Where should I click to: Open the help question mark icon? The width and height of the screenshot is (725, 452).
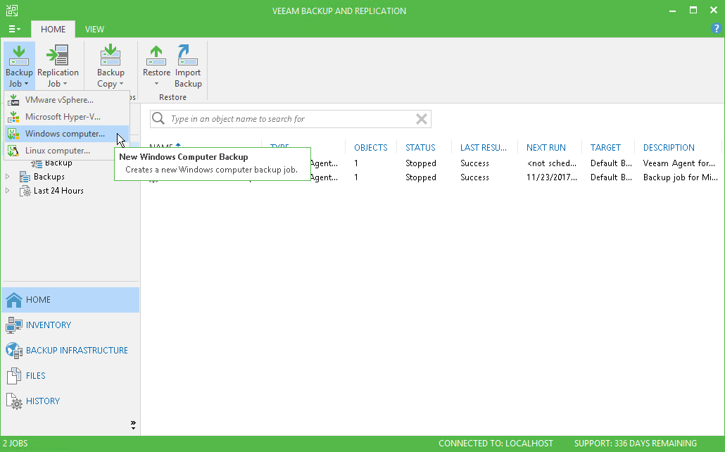pos(716,29)
